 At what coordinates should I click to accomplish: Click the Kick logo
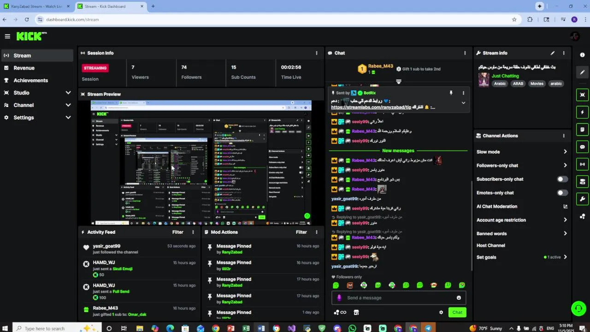click(31, 36)
